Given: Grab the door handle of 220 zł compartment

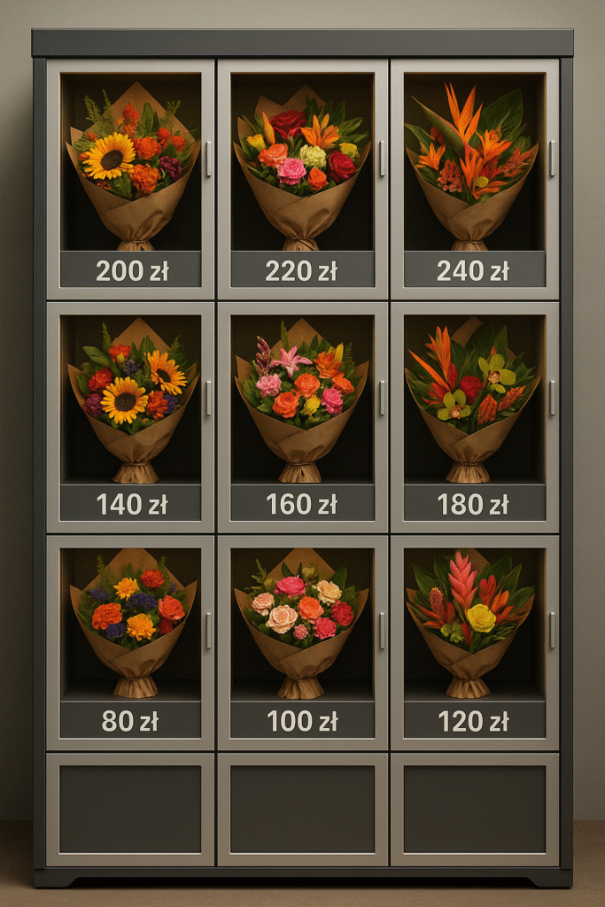Looking at the screenshot, I should click(x=382, y=158).
